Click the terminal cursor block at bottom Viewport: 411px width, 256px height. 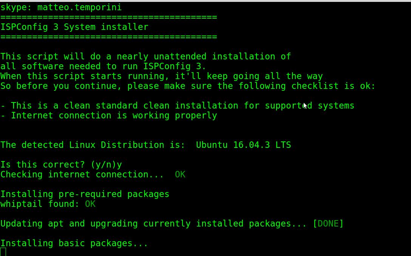(x=3, y=252)
